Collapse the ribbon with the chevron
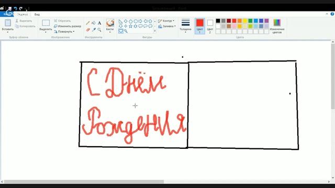 point(327,14)
